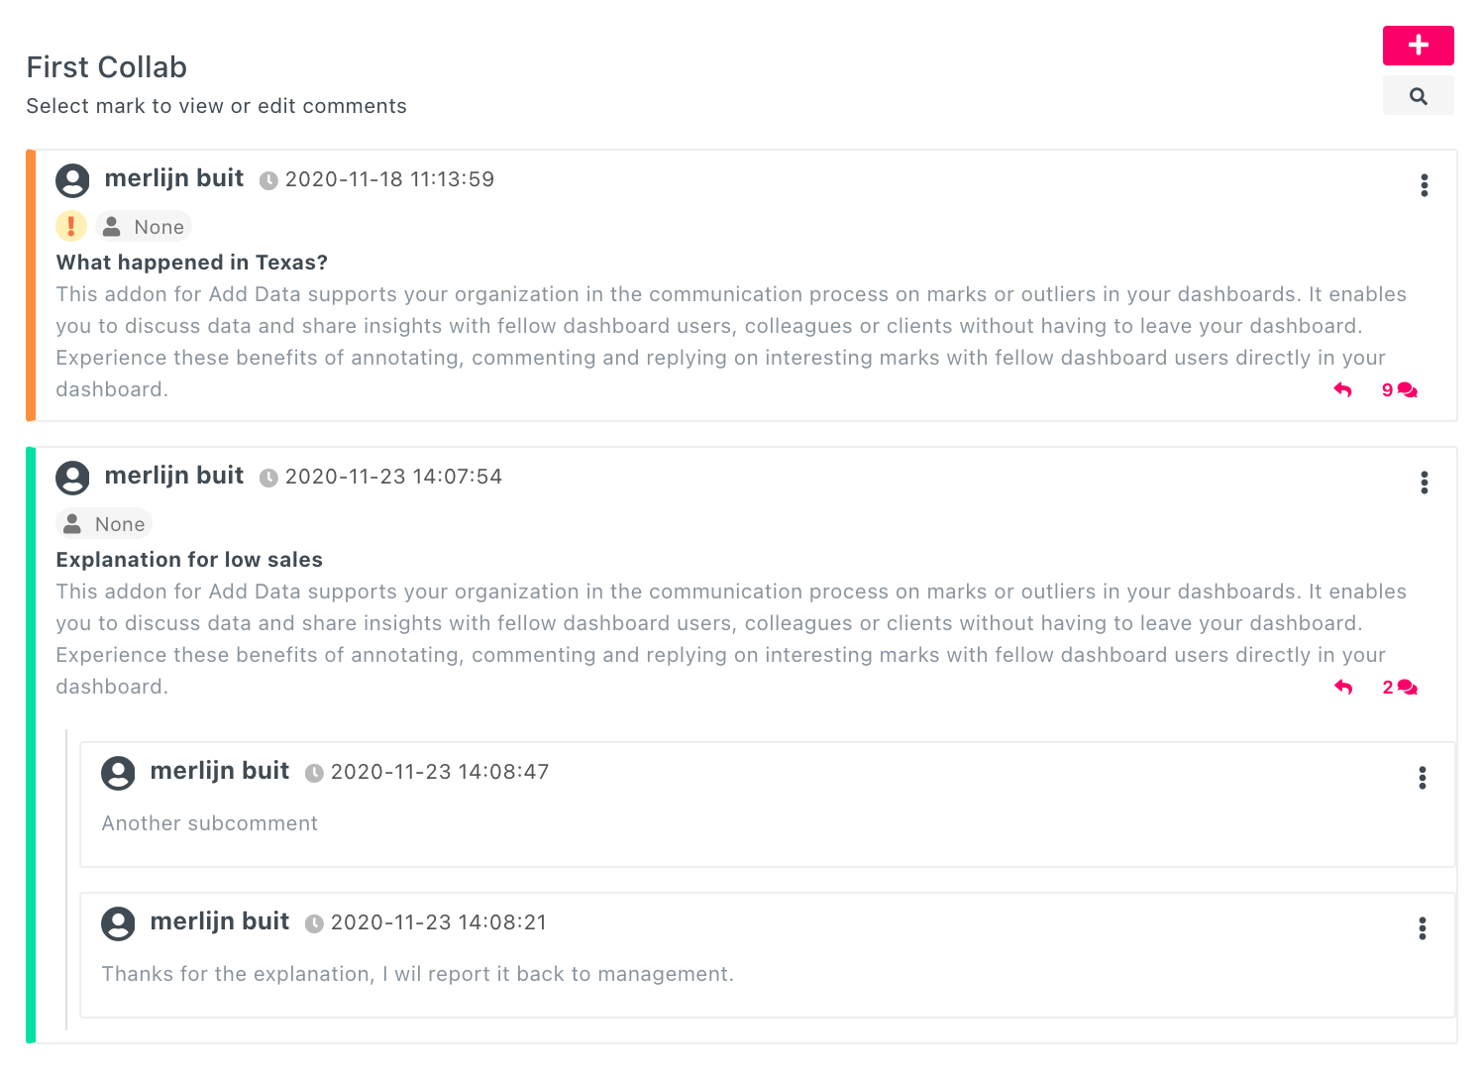Click the Another subcomment text
The height and width of the screenshot is (1078, 1484).
(x=209, y=823)
